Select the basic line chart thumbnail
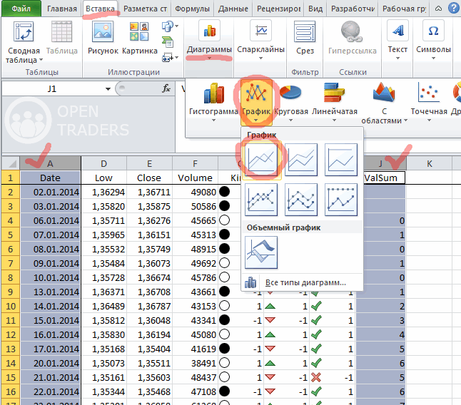This screenshot has width=461, height=405. (261, 160)
